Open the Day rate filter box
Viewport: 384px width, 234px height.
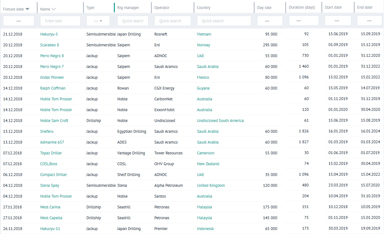click(x=269, y=21)
